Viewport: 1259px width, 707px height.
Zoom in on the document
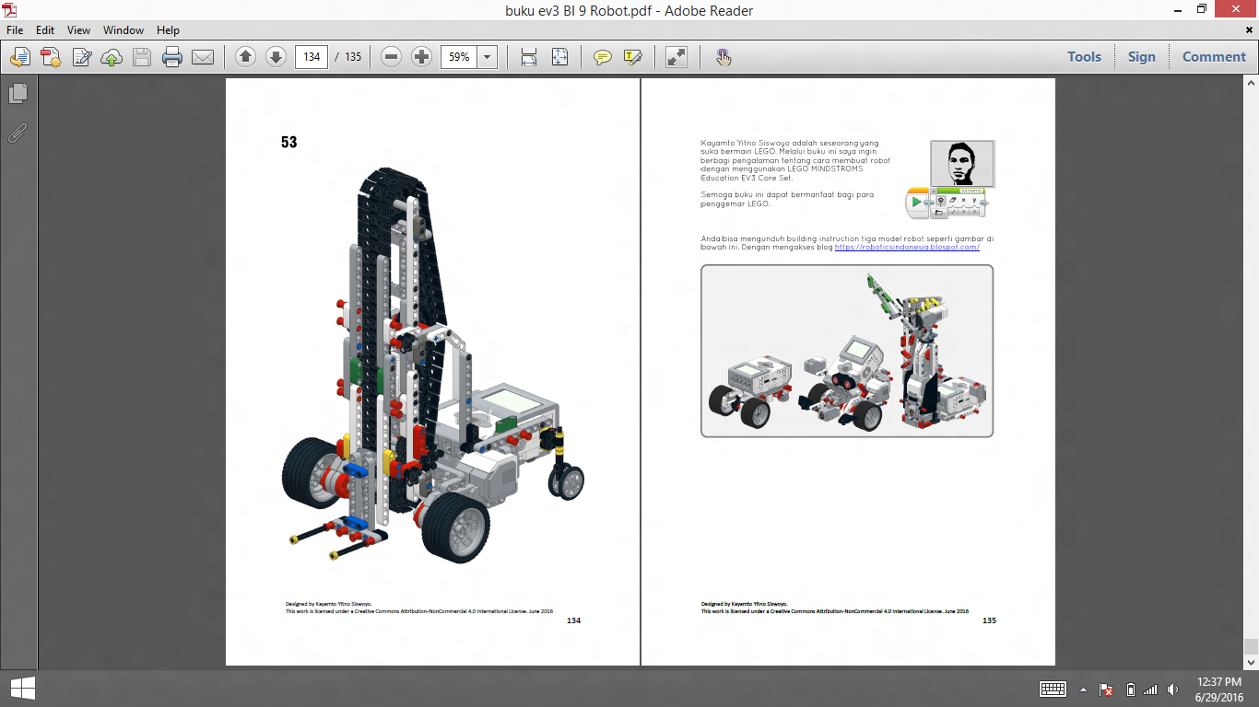point(421,57)
